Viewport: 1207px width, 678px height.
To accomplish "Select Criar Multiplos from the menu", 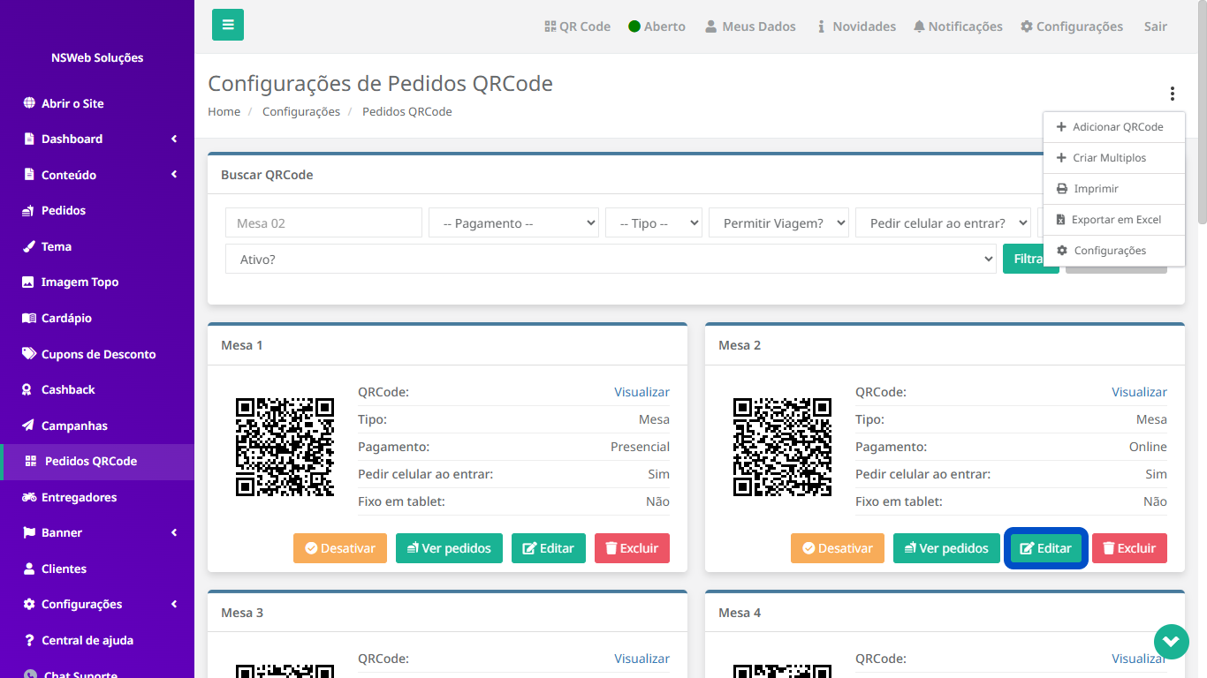I will pos(1113,158).
